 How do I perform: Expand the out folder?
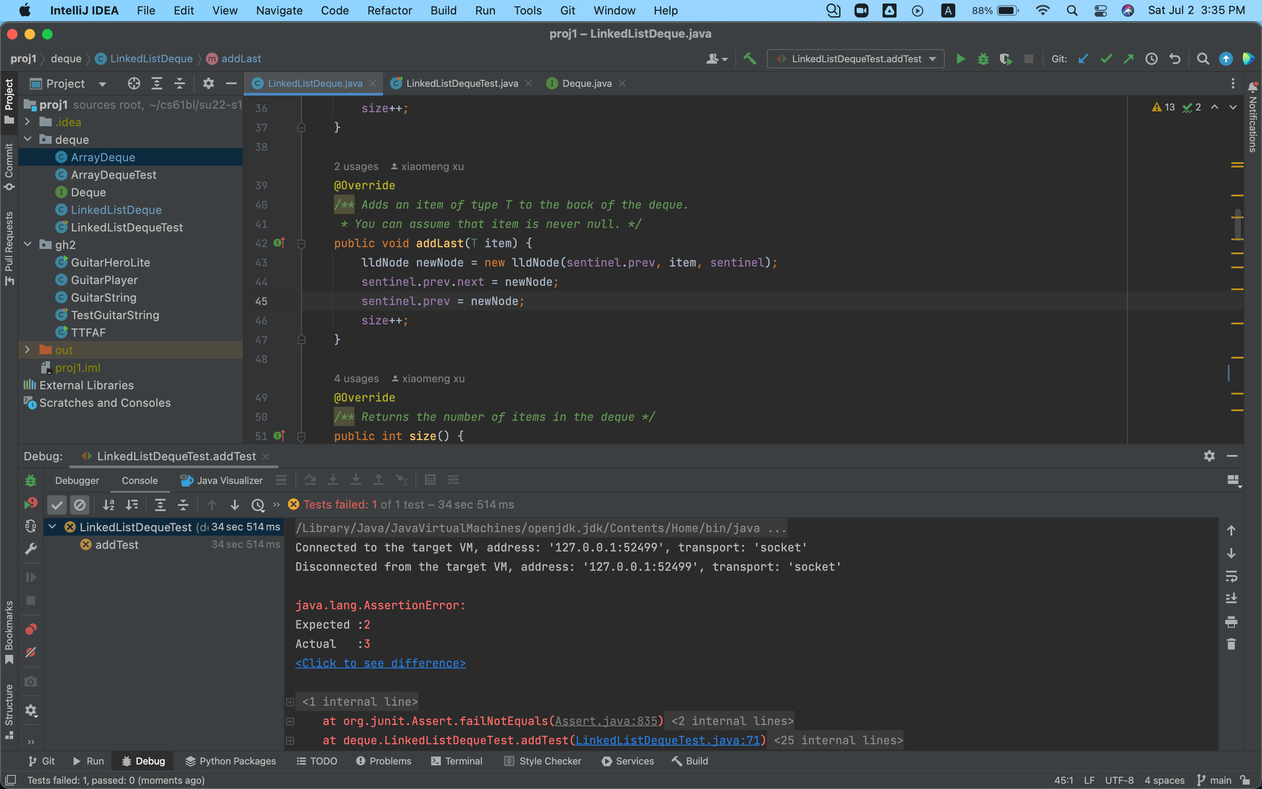27,350
